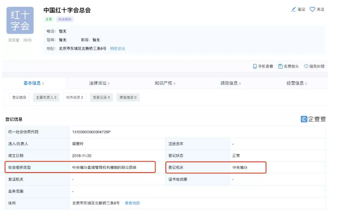Click the title 中国红十字会总会

(67, 10)
